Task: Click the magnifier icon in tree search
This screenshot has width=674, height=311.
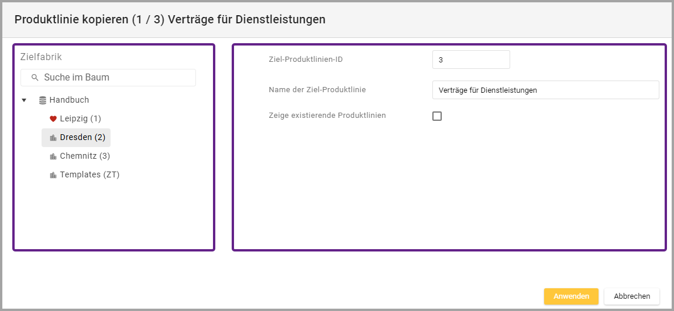Action: click(x=35, y=78)
